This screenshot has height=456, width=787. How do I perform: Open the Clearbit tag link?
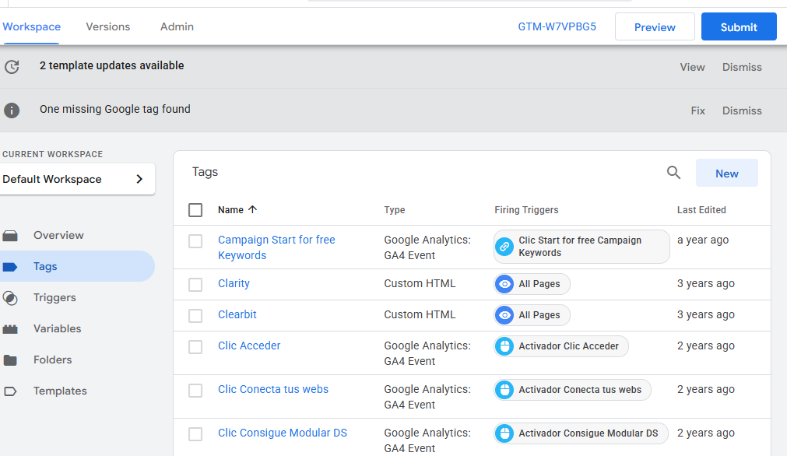(x=237, y=315)
